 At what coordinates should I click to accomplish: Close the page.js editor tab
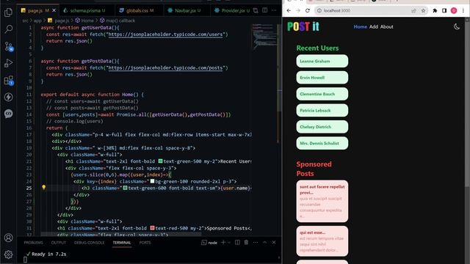[54, 10]
